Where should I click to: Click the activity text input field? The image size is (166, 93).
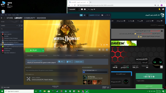pyautogui.click(x=51, y=70)
